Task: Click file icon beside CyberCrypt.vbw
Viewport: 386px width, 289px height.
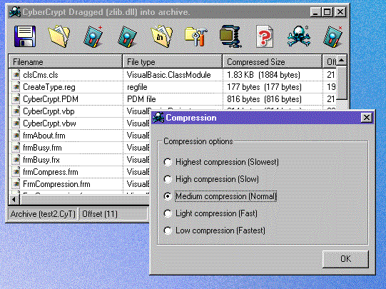Action: 16,123
